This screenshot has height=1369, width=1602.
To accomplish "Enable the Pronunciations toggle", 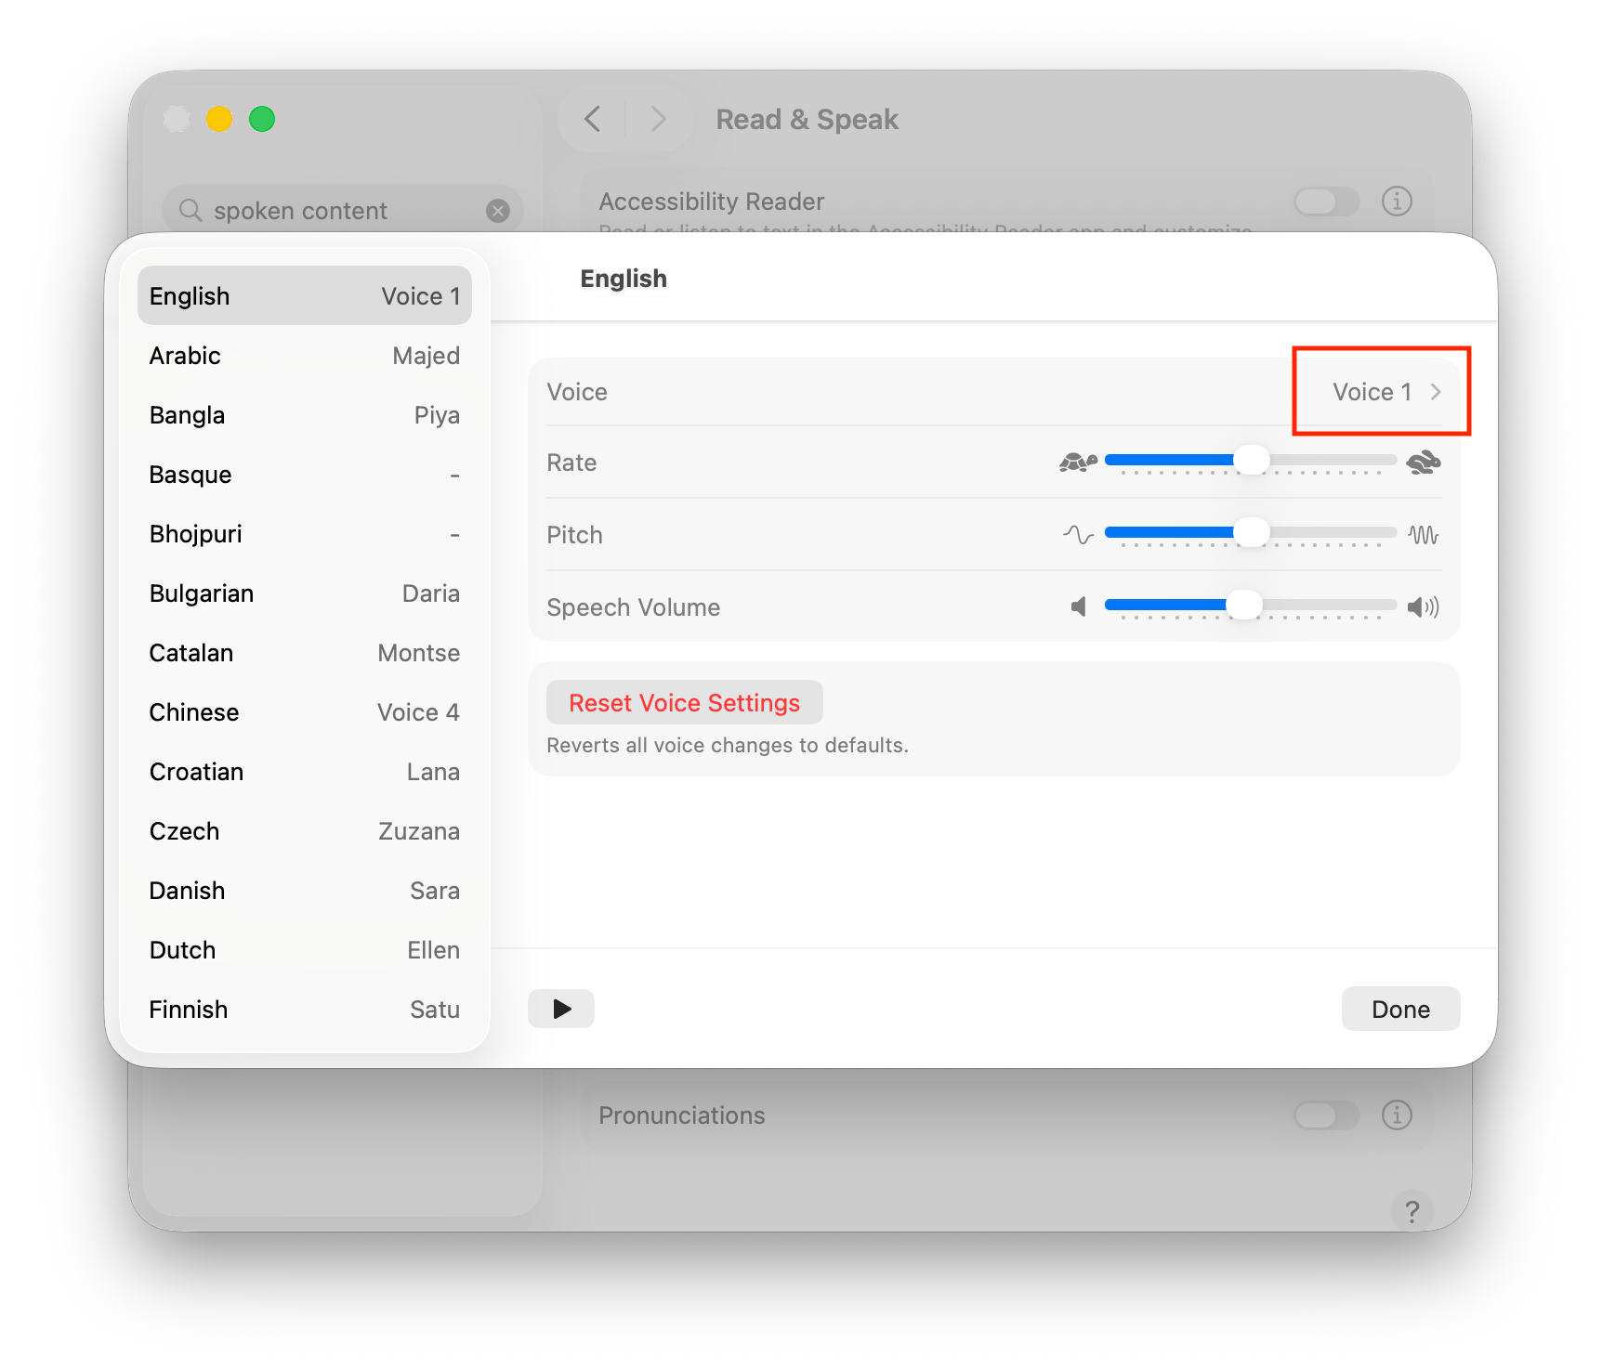I will [x=1326, y=1115].
